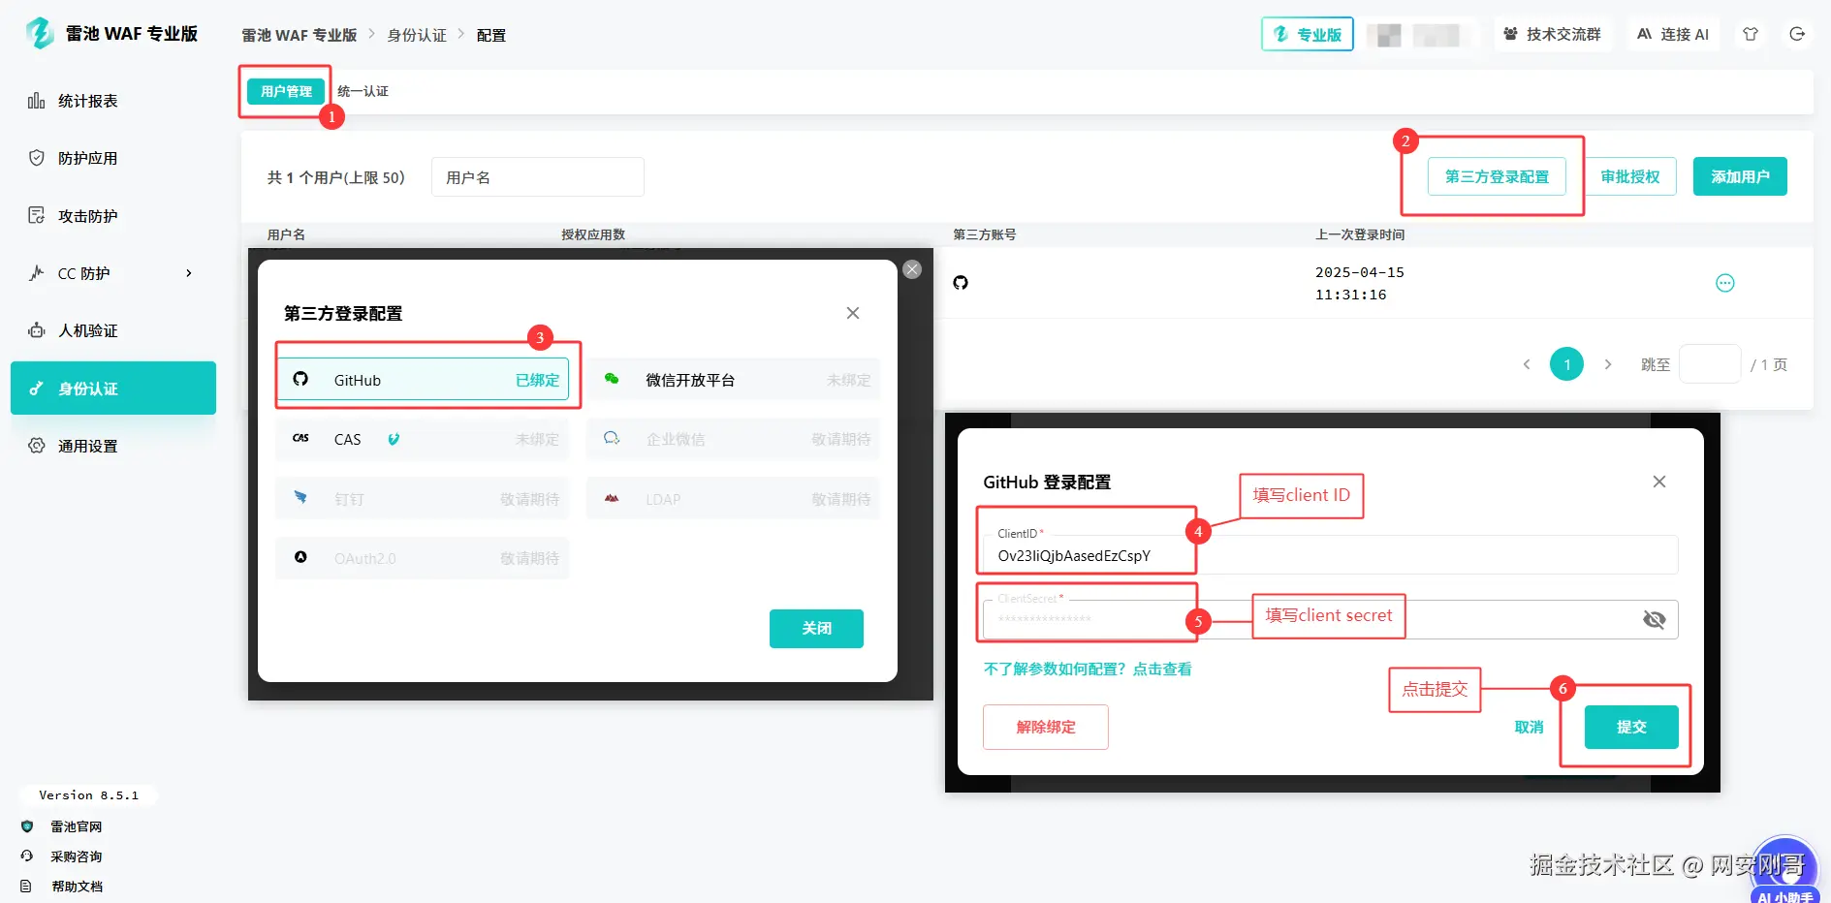
Task: Click the 通用设置 gear icon
Action: pyautogui.click(x=37, y=446)
